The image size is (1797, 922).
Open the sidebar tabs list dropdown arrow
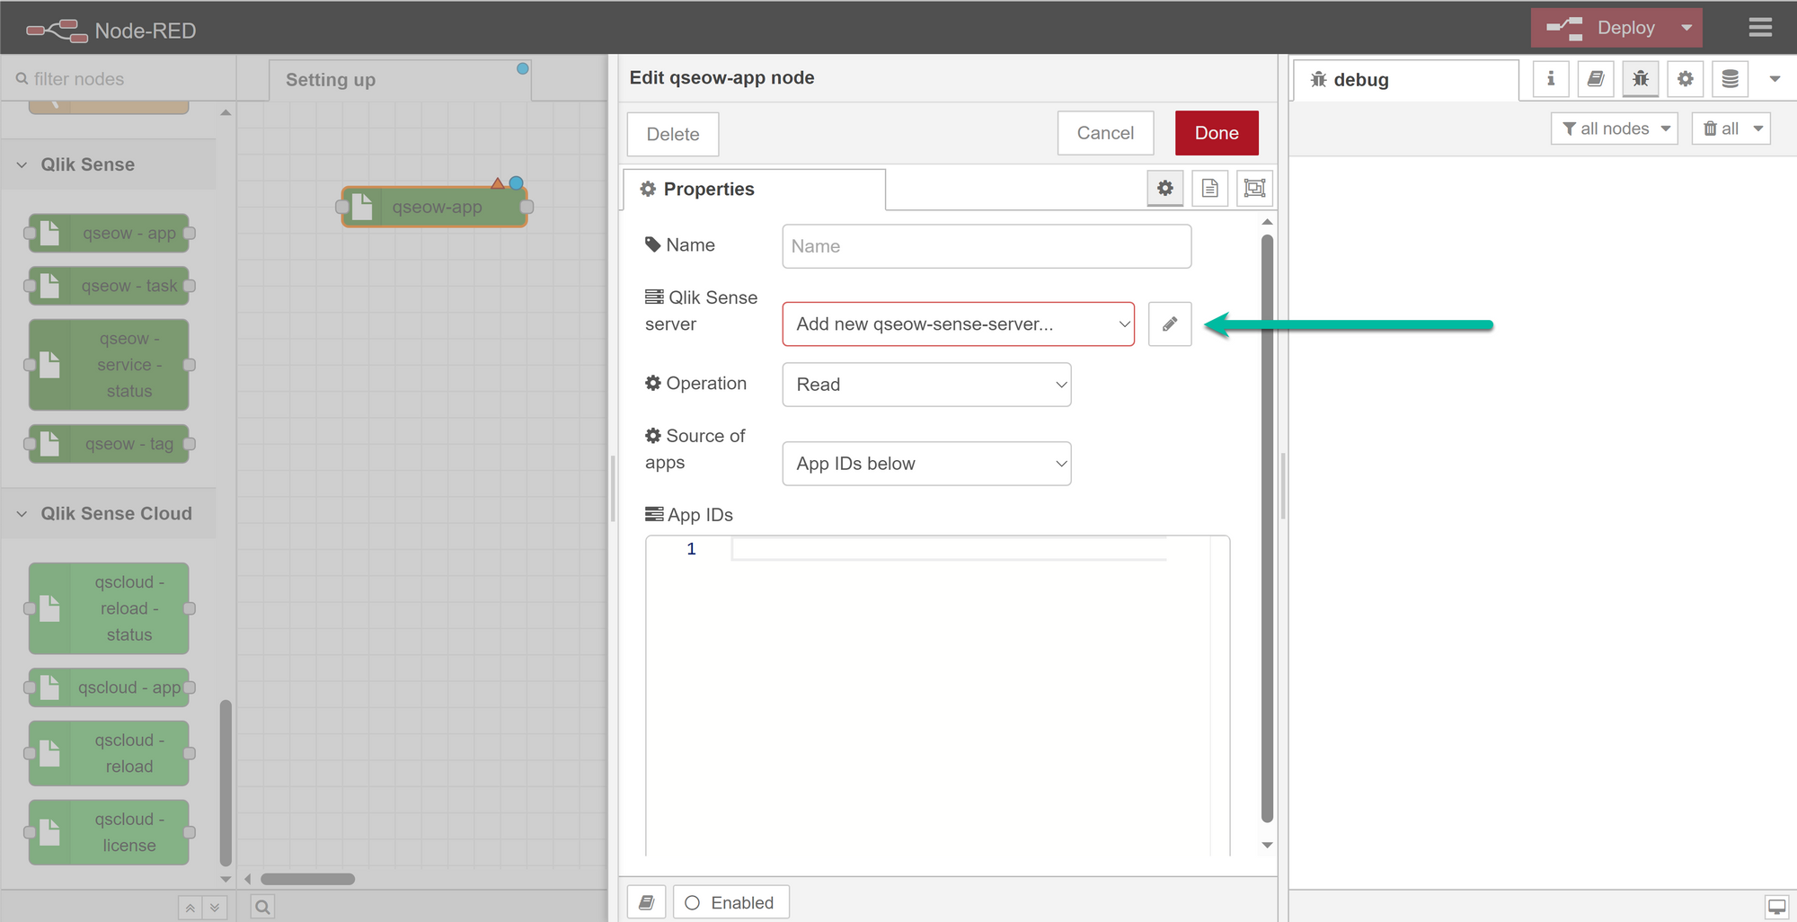coord(1775,79)
